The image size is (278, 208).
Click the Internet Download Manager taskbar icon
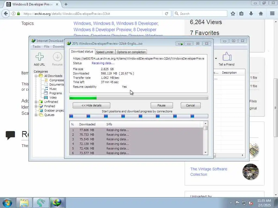58,203
